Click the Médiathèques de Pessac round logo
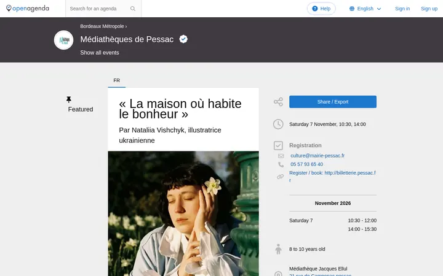The width and height of the screenshot is (443, 276). tap(63, 40)
